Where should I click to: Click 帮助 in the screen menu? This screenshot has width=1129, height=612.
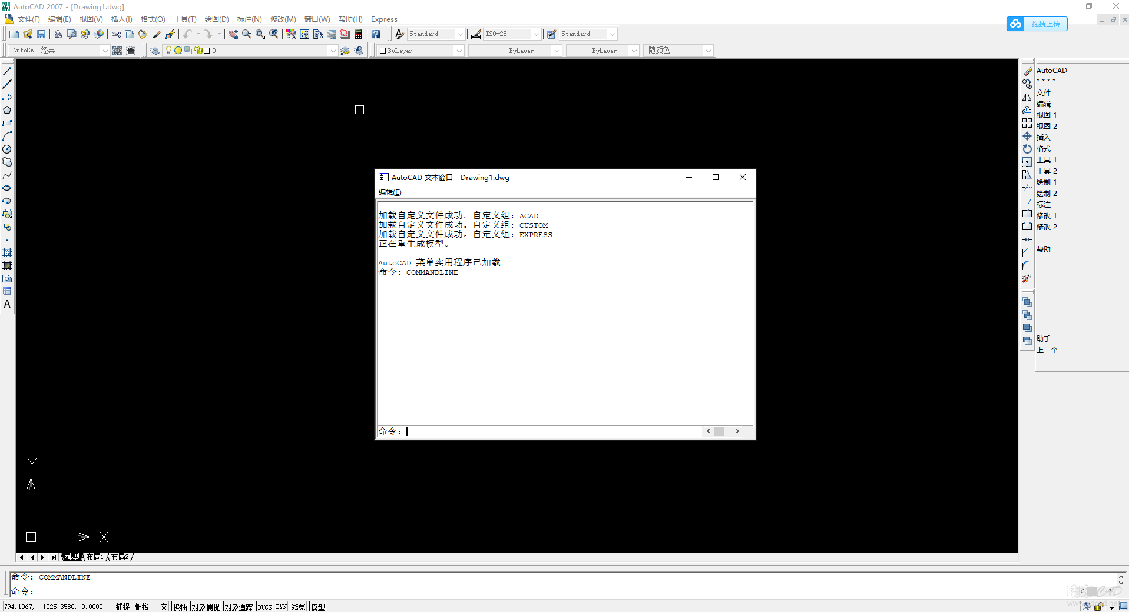pyautogui.click(x=1044, y=250)
